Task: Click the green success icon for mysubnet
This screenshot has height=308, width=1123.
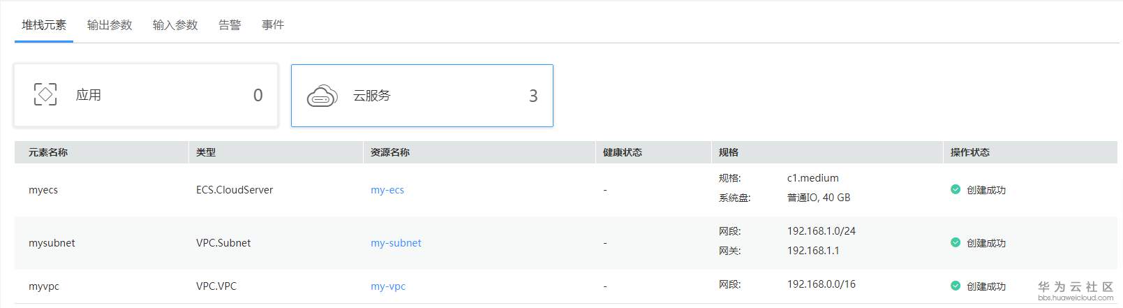Action: (955, 242)
